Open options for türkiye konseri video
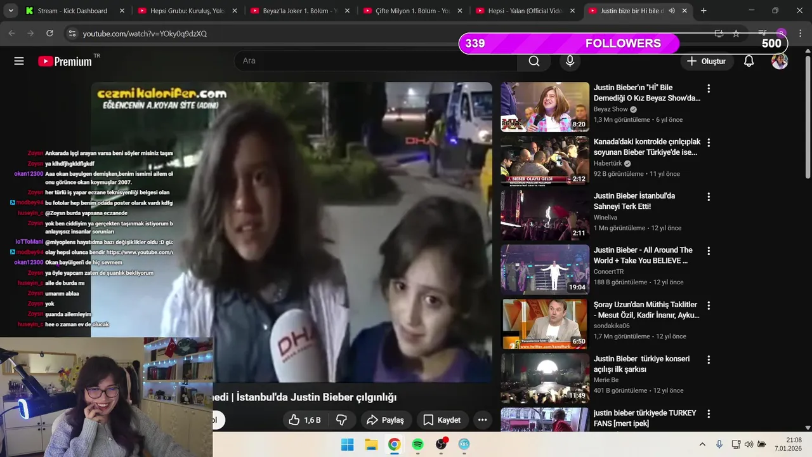Image resolution: width=812 pixels, height=457 pixels. coord(709,360)
